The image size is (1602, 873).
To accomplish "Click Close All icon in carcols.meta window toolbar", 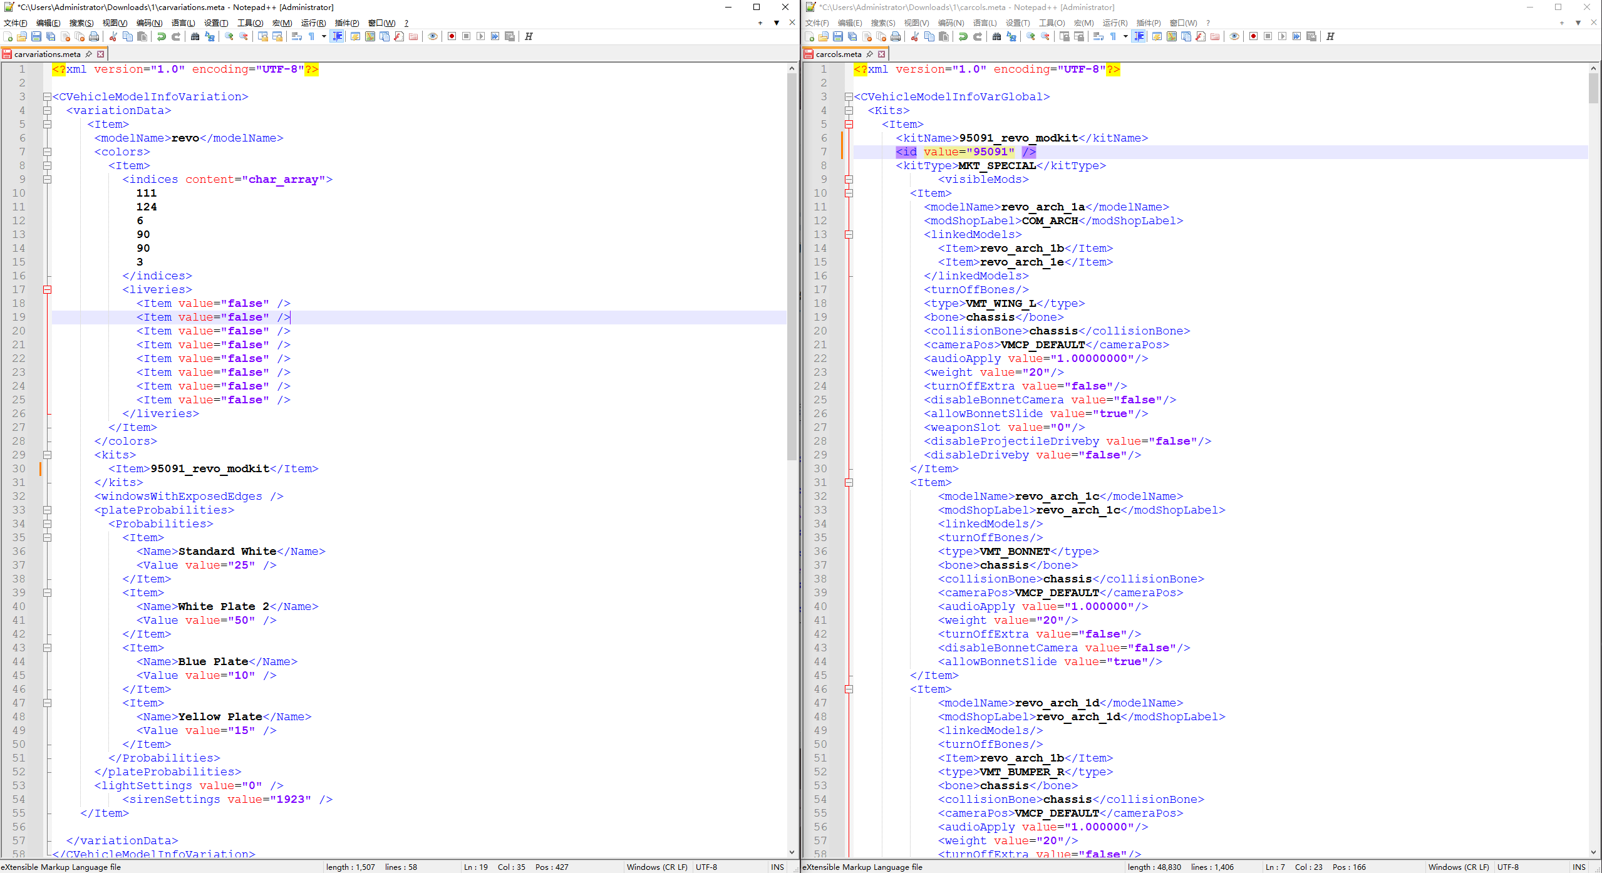I will 881,36.
